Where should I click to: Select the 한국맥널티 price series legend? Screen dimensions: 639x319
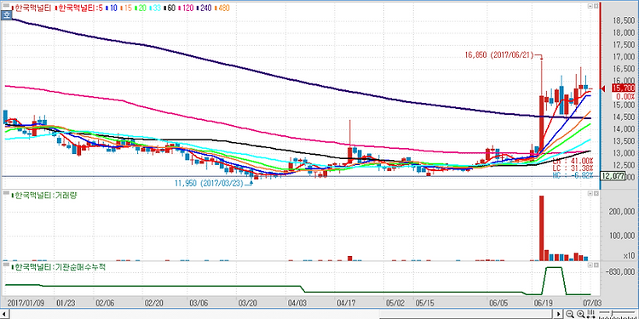32,8
